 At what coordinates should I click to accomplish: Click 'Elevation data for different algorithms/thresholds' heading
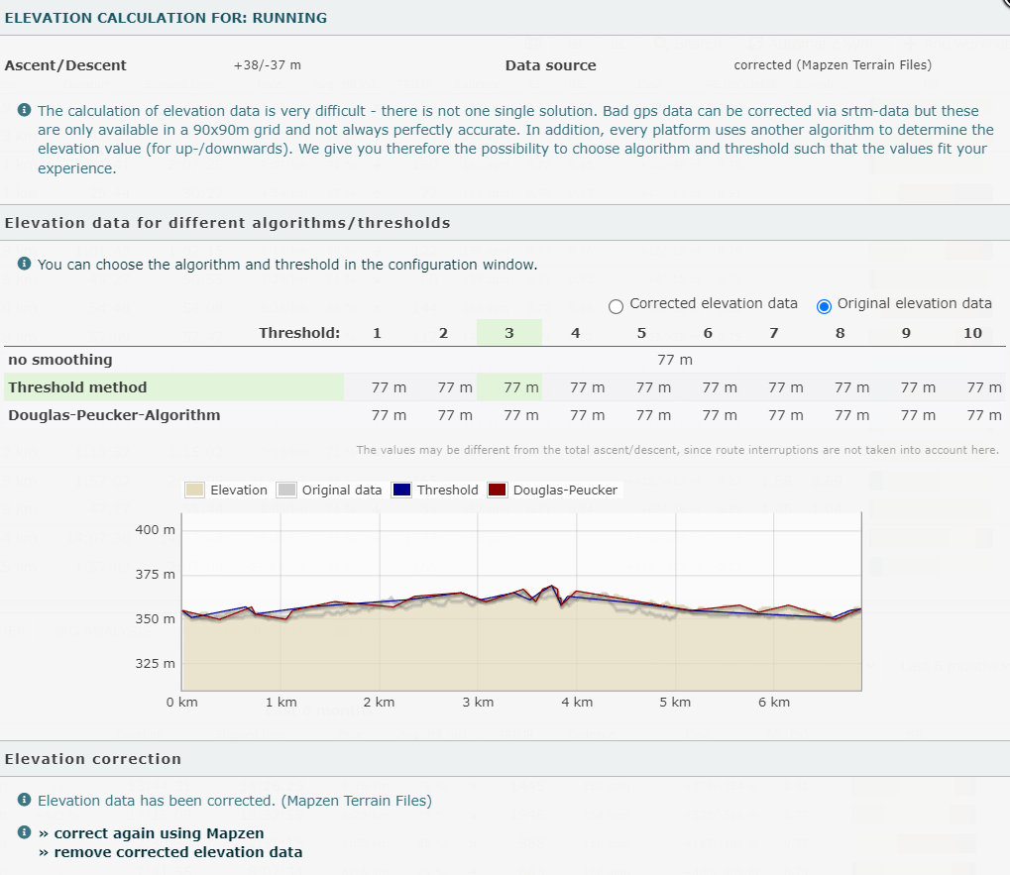click(x=227, y=223)
